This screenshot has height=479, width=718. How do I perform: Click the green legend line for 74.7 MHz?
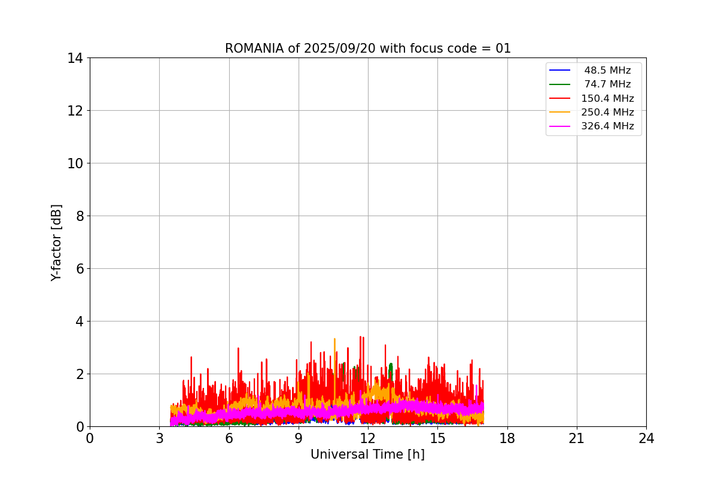559,84
